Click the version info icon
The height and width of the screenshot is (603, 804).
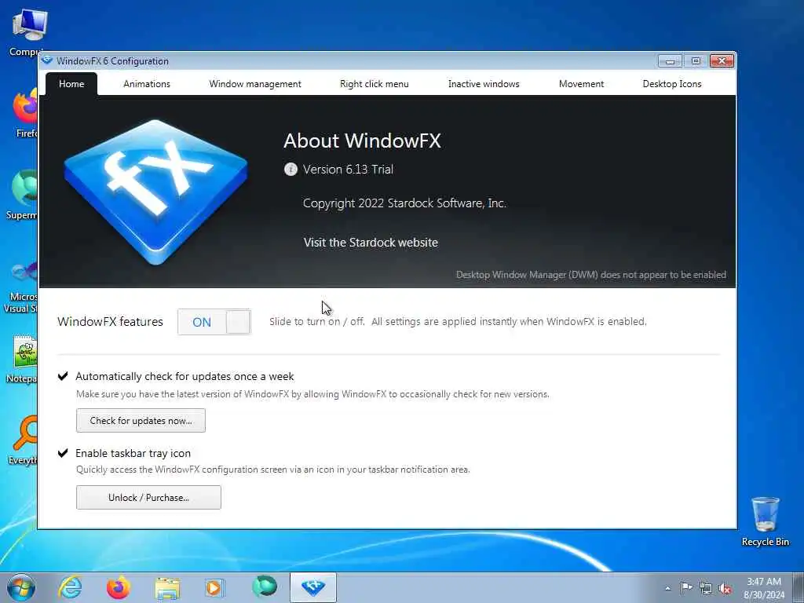[291, 170]
